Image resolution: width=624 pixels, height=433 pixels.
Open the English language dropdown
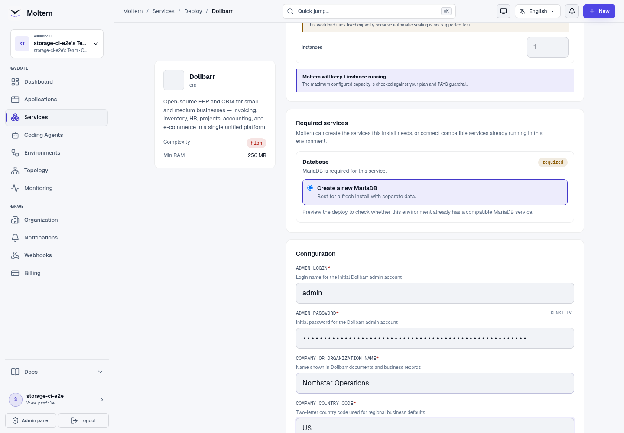coord(538,11)
